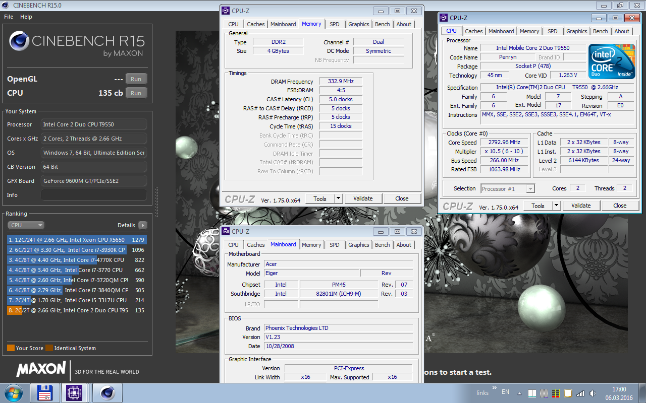Select ranking row Intel Core i5-3317U
The height and width of the screenshot is (403, 646).
tap(77, 300)
